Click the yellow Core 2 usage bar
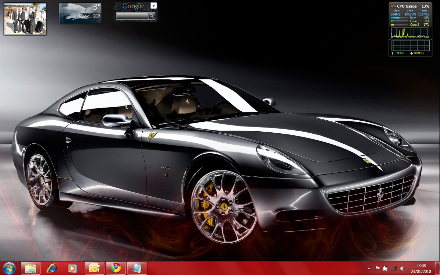Screen dimensions: 440x275 400,25
